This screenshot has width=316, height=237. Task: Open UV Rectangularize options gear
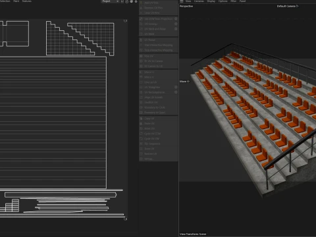176,92
